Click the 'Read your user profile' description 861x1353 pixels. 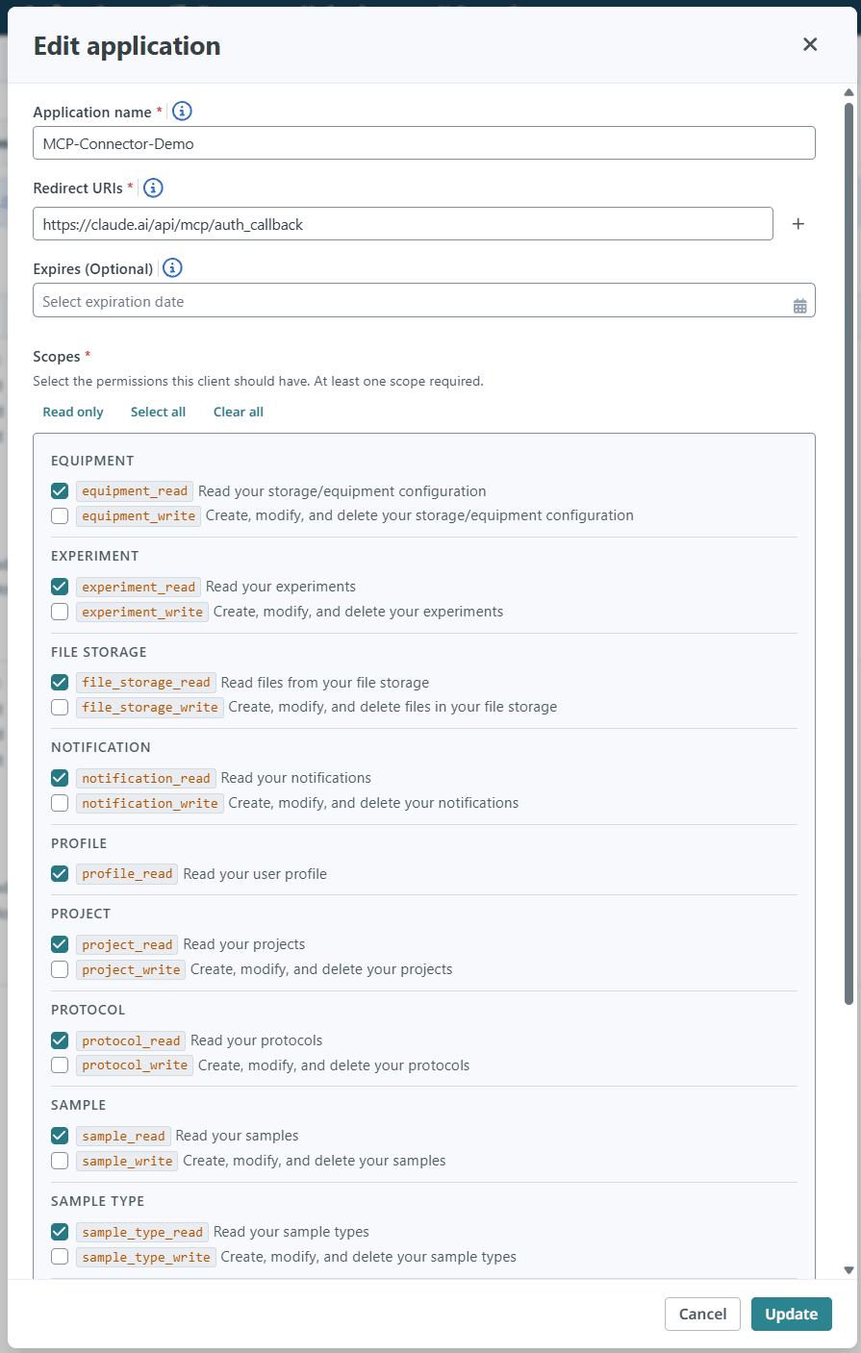255,874
